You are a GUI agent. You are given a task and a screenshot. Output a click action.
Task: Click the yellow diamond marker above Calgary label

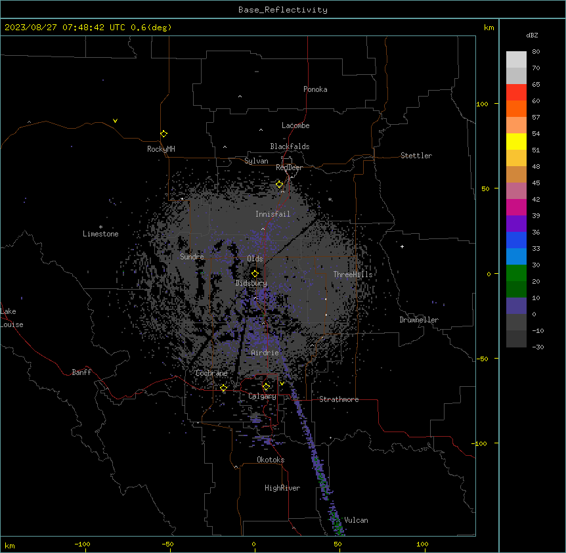click(266, 387)
